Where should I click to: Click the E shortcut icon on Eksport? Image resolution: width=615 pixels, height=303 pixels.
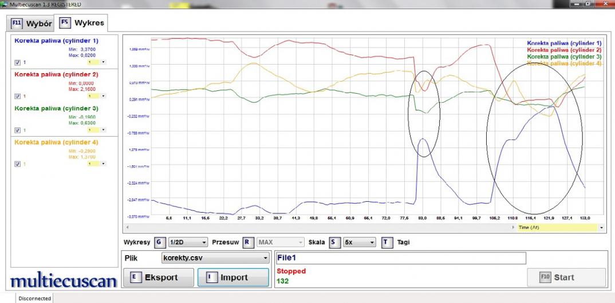coord(135,277)
